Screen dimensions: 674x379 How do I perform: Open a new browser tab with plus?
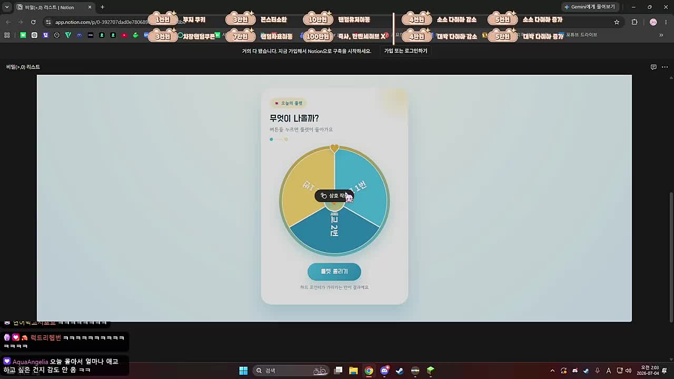pyautogui.click(x=102, y=7)
